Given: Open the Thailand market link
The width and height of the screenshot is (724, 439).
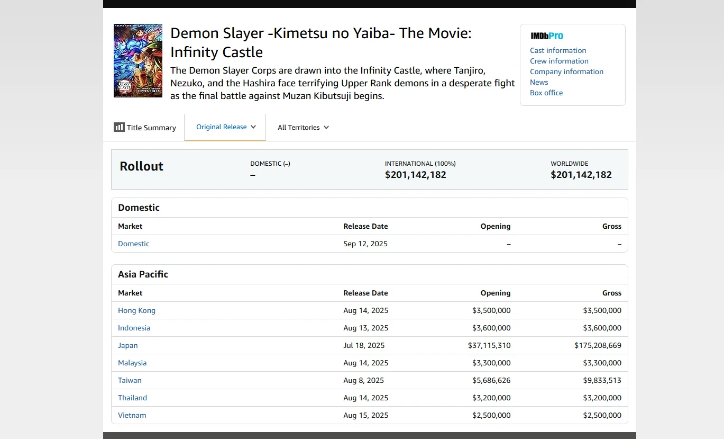Looking at the screenshot, I should [x=132, y=398].
